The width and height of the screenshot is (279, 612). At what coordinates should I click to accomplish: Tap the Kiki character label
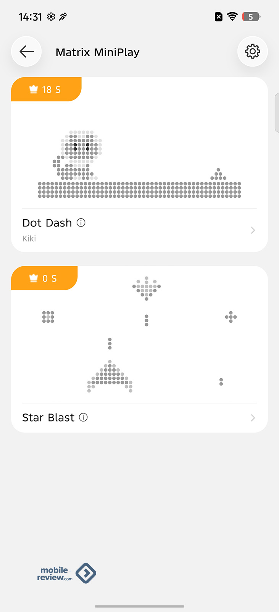click(x=29, y=239)
